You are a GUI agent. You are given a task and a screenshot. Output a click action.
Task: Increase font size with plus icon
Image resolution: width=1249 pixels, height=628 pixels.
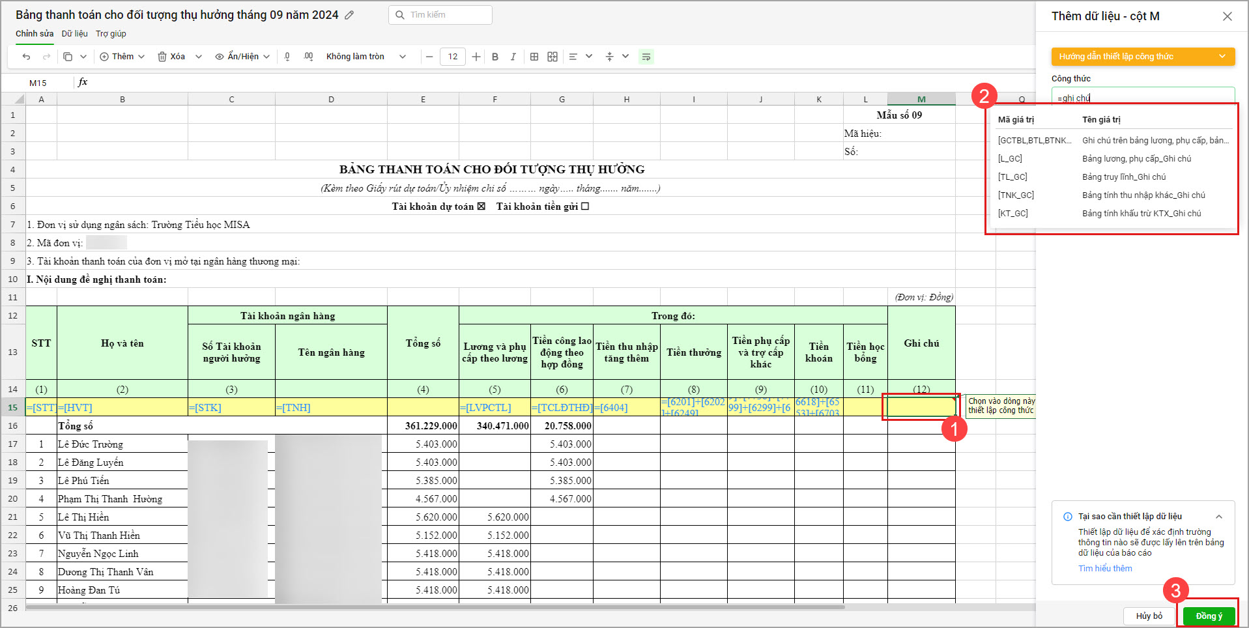tap(476, 57)
